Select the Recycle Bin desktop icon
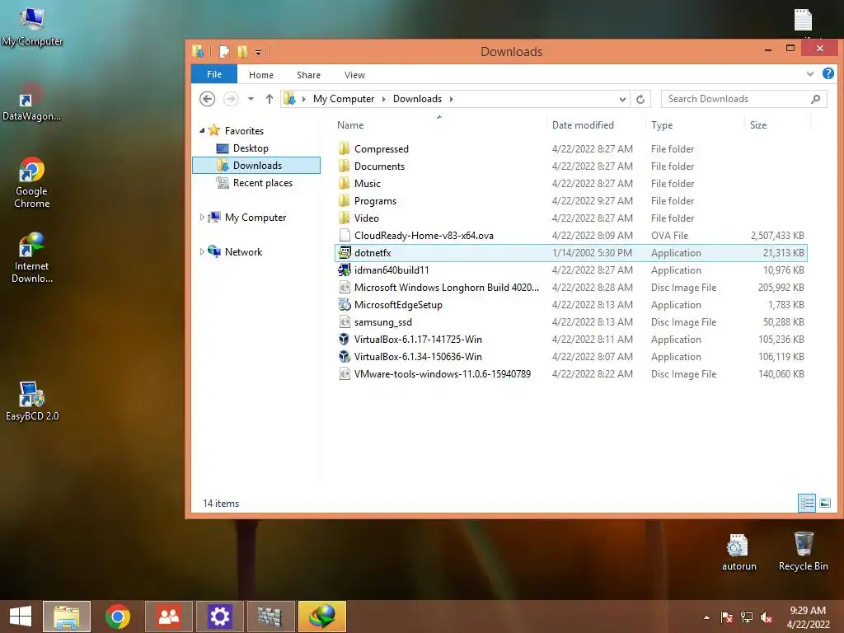This screenshot has height=633, width=844. [803, 551]
